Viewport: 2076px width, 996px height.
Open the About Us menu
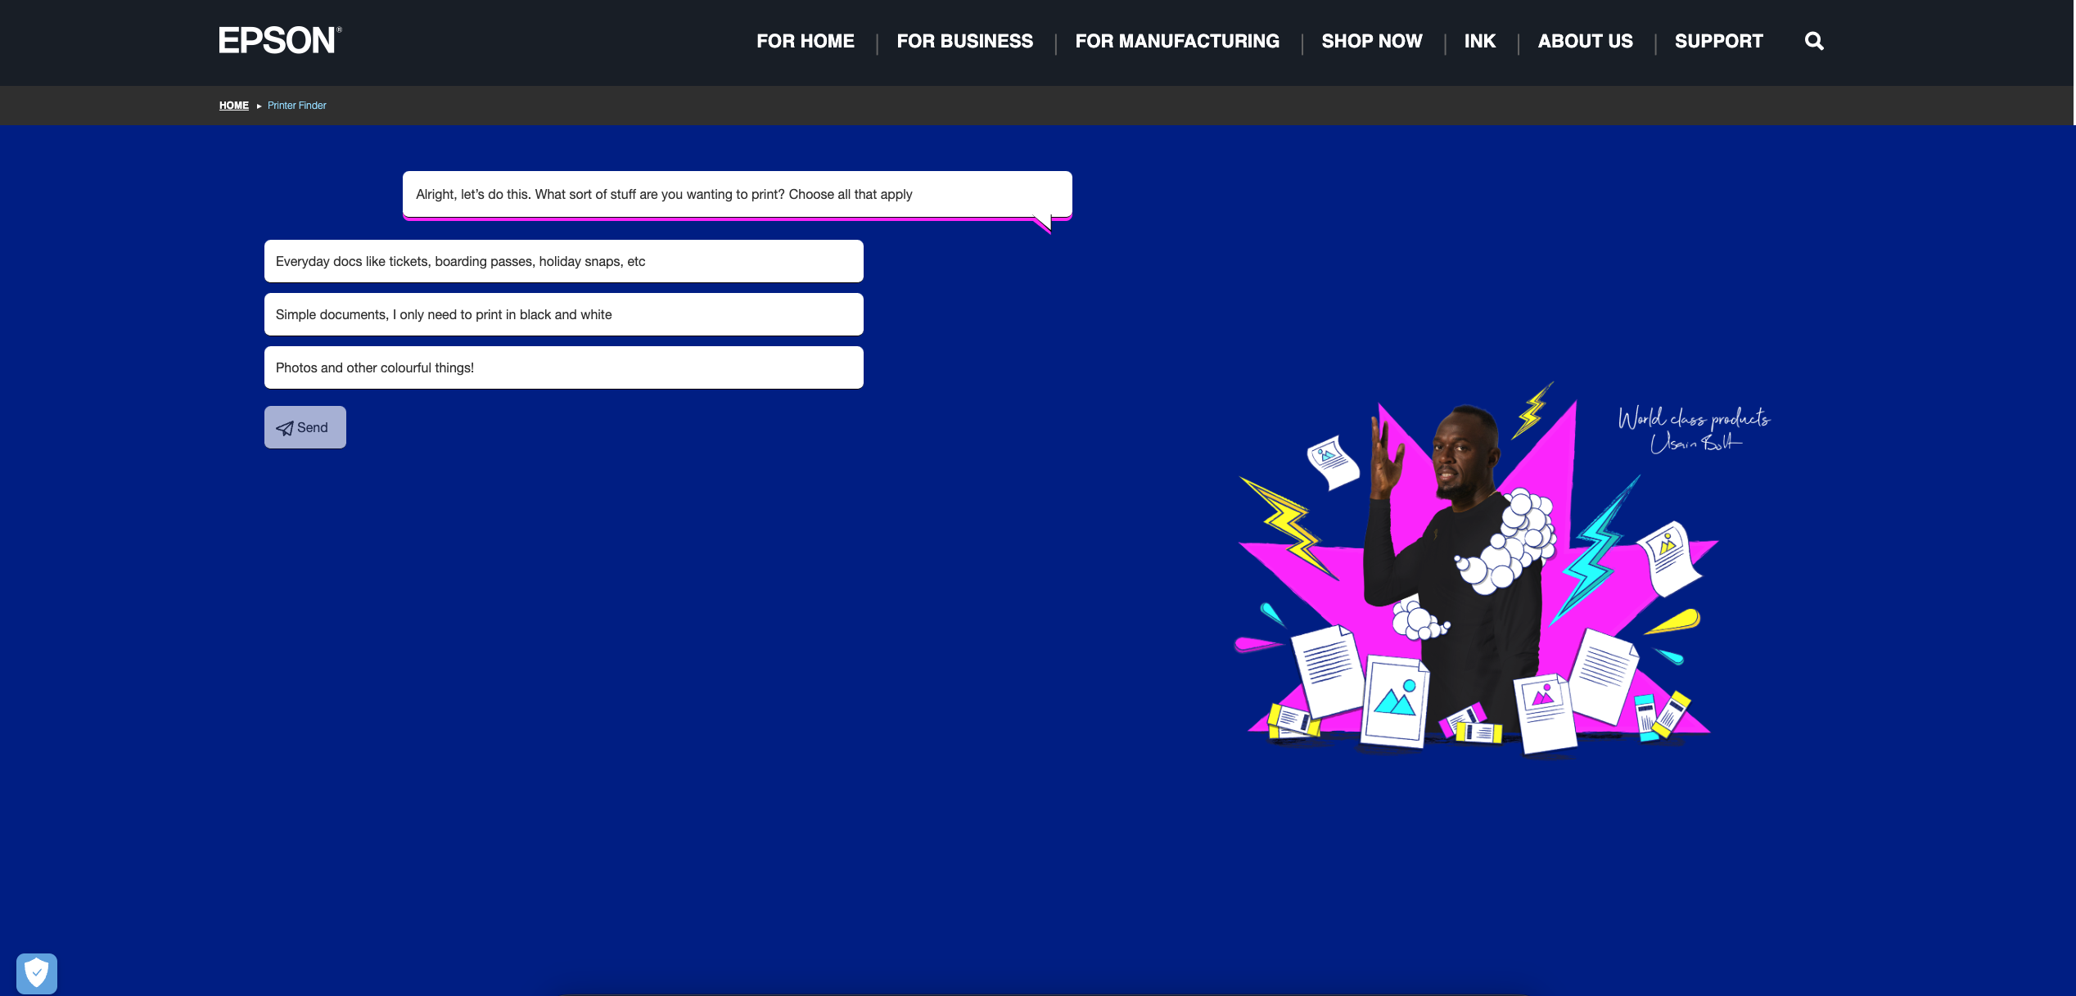click(x=1585, y=41)
